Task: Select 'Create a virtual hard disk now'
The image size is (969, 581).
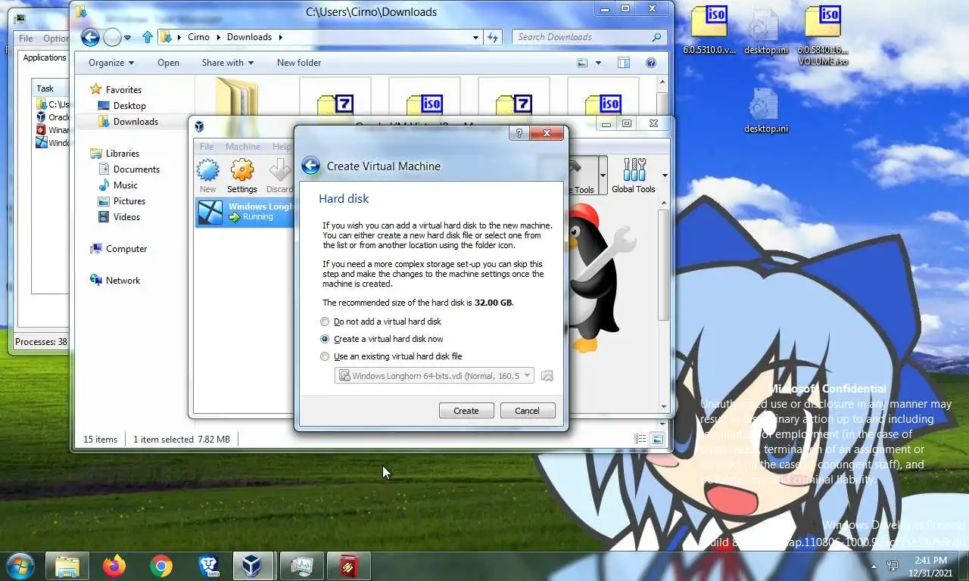Action: pos(383,339)
